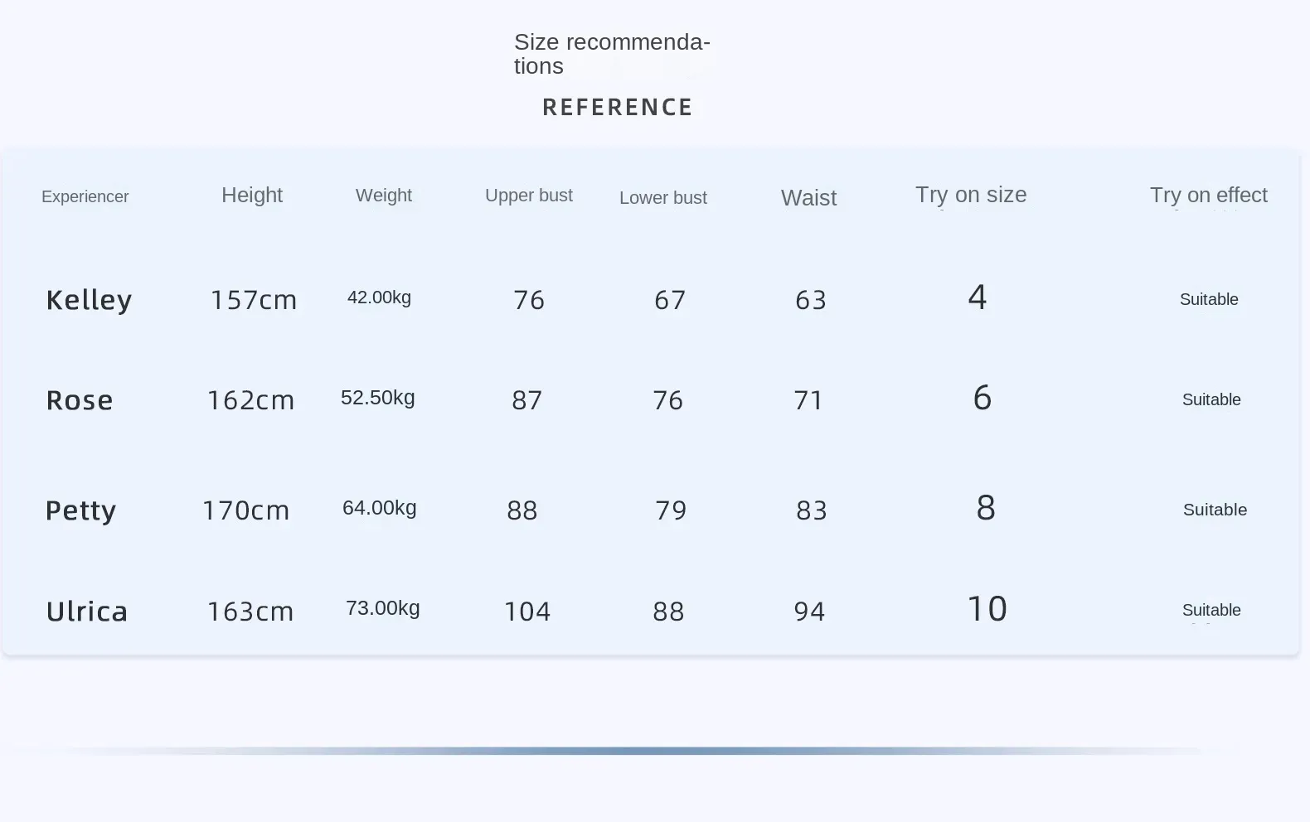Click the Experiencer column header
The width and height of the screenshot is (1310, 822).
85,196
